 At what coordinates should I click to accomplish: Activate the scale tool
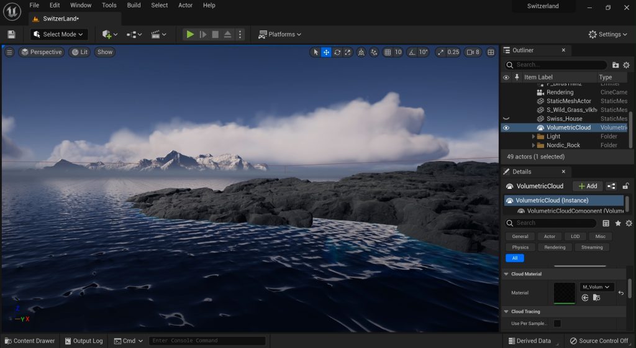coord(348,52)
